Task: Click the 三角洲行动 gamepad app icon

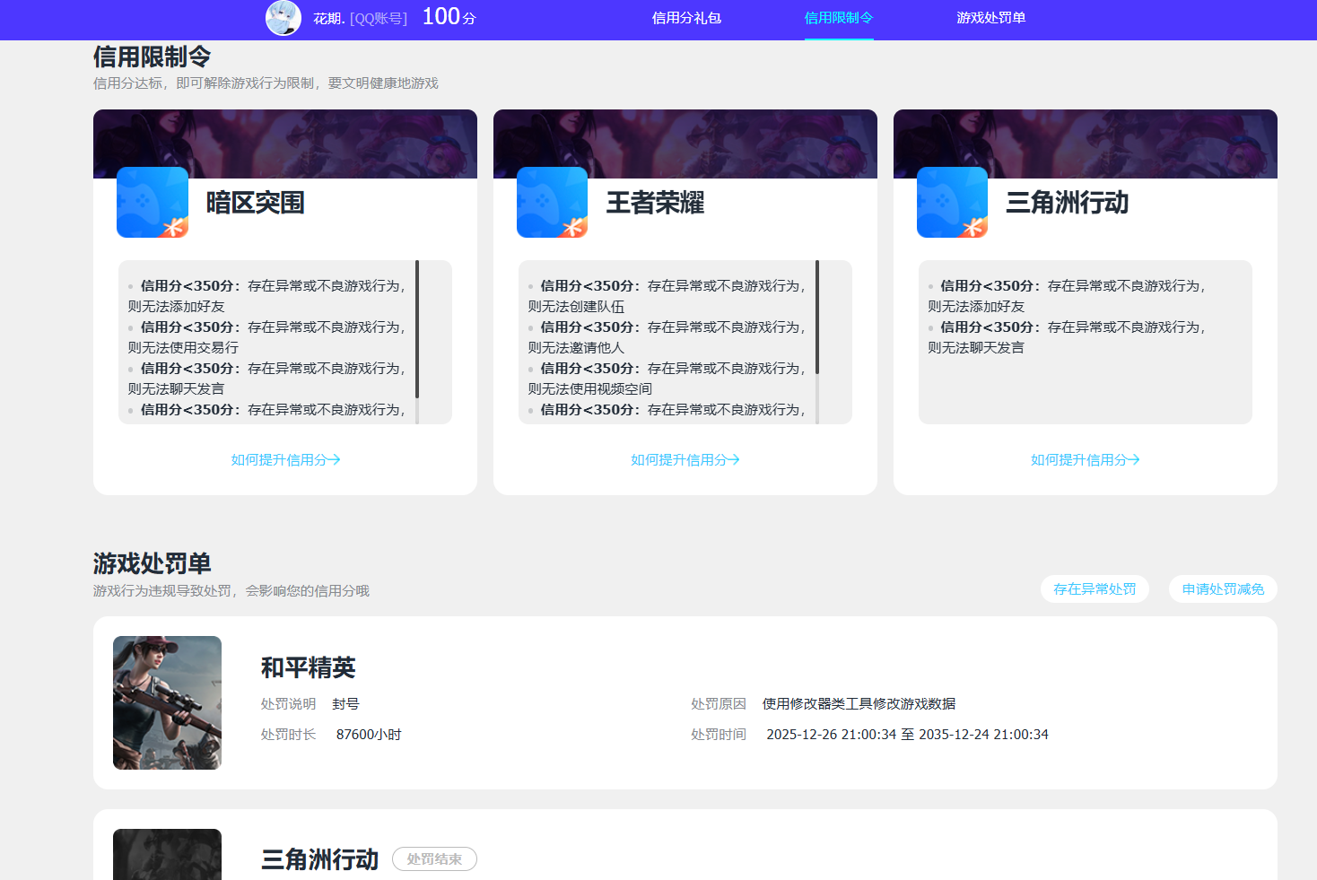Action: [953, 203]
